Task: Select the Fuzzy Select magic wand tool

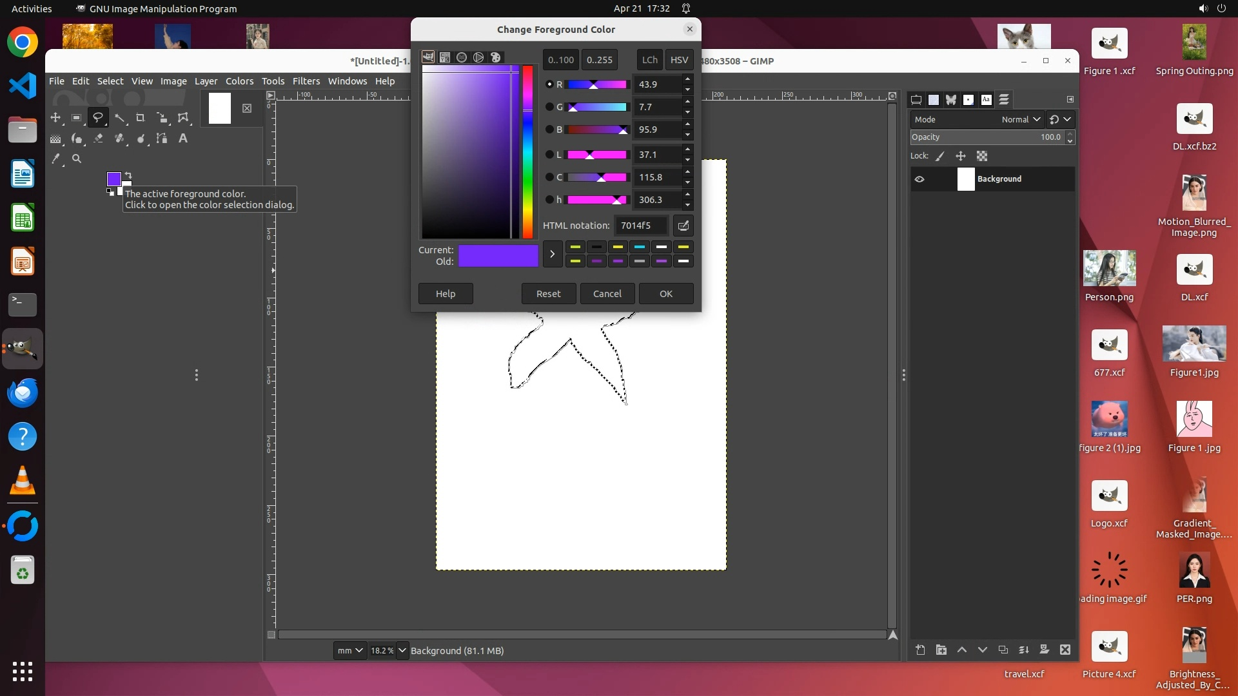Action: coord(119,118)
